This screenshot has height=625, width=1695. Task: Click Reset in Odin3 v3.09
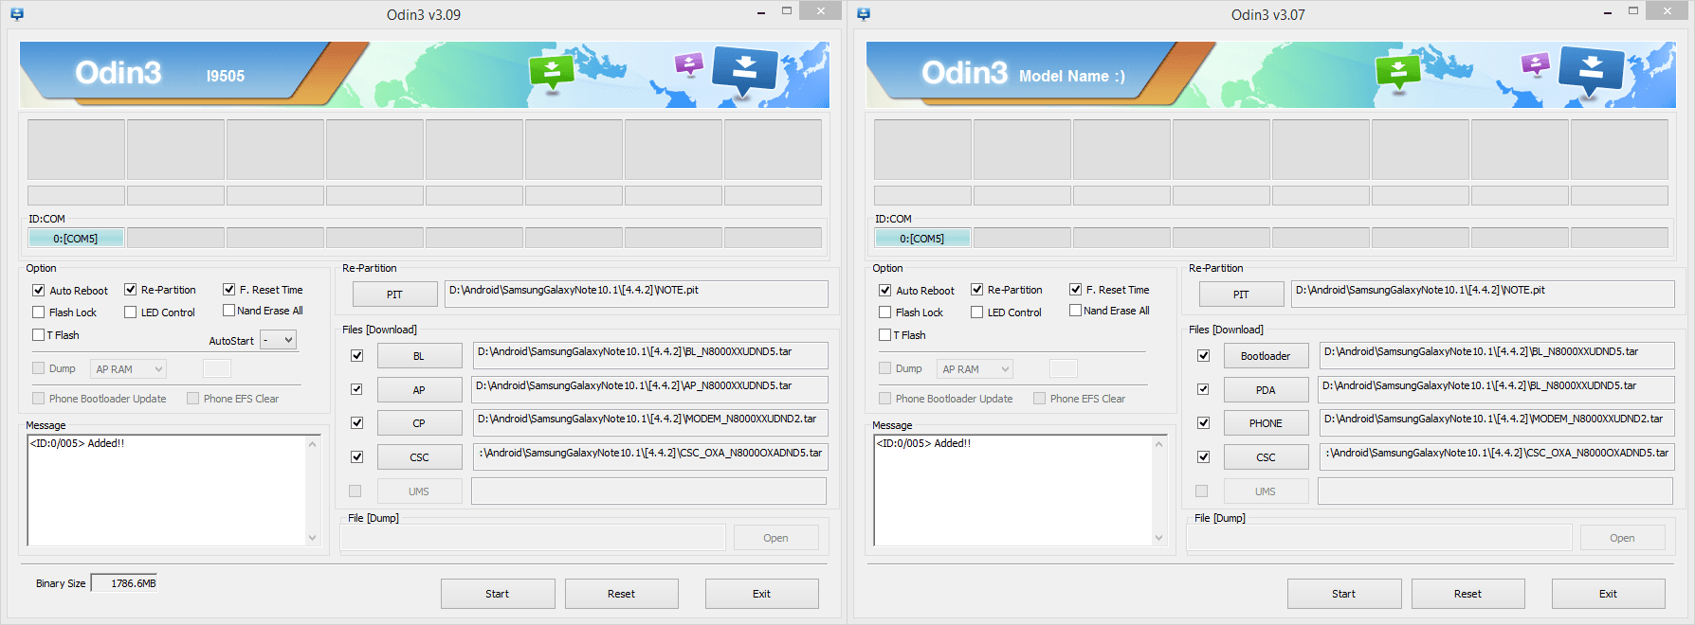click(622, 594)
